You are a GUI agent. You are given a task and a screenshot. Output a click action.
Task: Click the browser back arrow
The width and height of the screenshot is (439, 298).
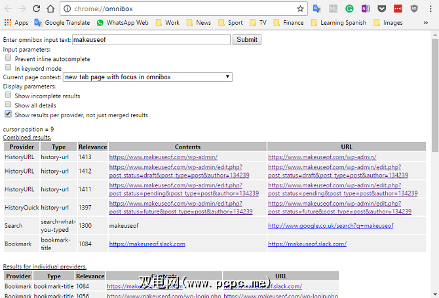tap(8, 9)
